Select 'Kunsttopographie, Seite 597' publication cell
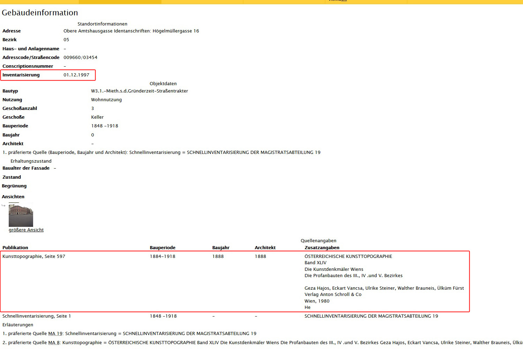This screenshot has height=349, width=523. tap(34, 256)
